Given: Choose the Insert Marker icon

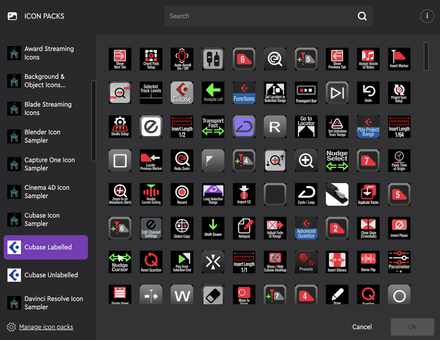Looking at the screenshot, I should (x=399, y=59).
